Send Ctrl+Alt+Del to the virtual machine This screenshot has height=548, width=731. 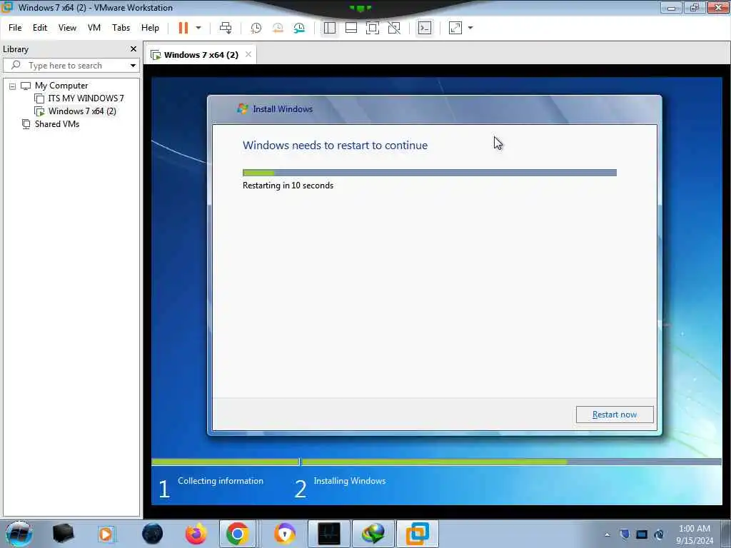226,28
